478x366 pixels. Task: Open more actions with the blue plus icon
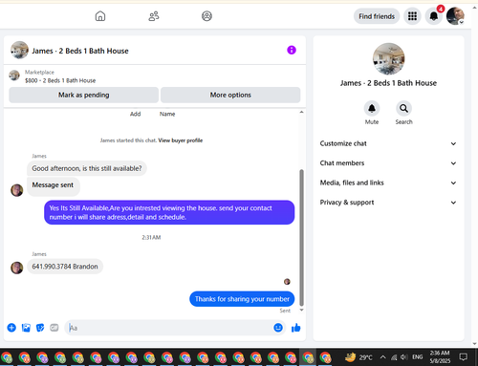pos(11,328)
